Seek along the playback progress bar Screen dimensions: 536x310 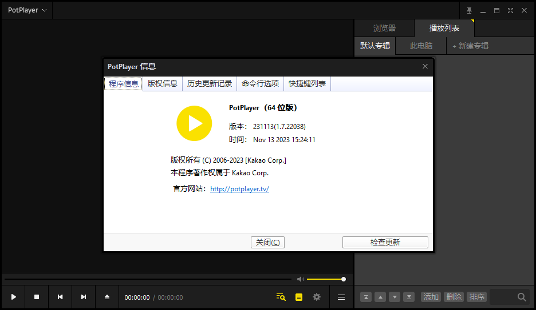coord(148,279)
